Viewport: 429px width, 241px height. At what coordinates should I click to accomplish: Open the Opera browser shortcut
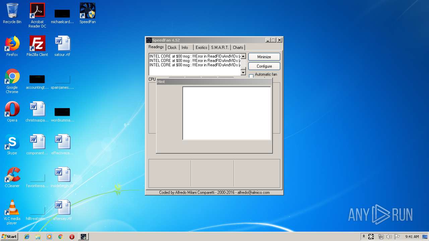coord(12,112)
